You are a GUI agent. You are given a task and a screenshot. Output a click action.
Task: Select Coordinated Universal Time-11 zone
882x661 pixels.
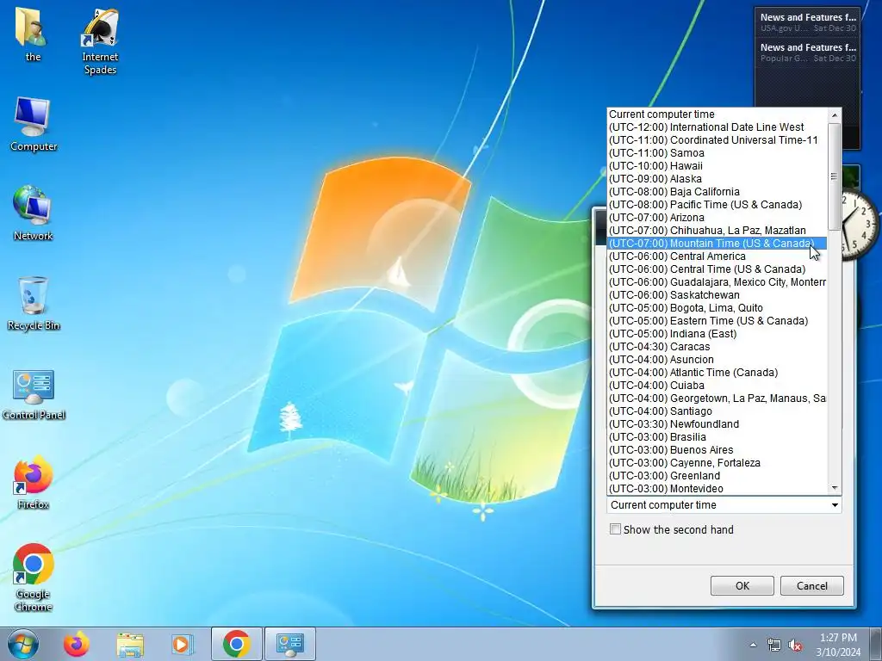pos(717,140)
